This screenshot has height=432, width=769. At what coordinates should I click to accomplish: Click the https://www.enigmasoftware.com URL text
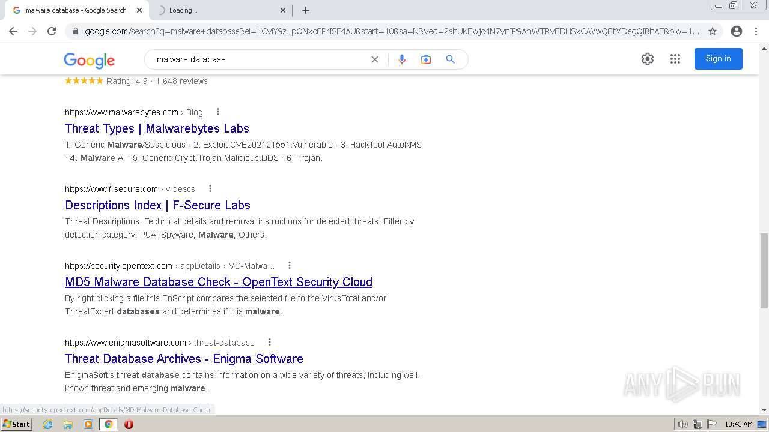(x=126, y=343)
